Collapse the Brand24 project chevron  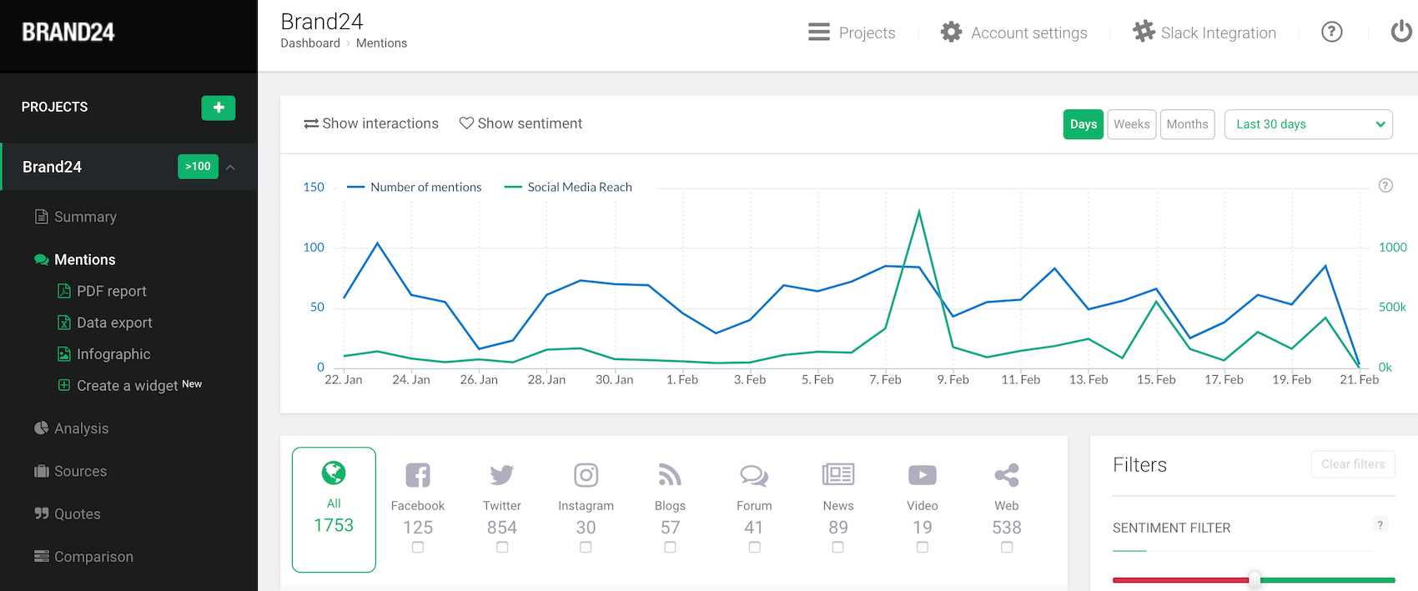click(230, 168)
